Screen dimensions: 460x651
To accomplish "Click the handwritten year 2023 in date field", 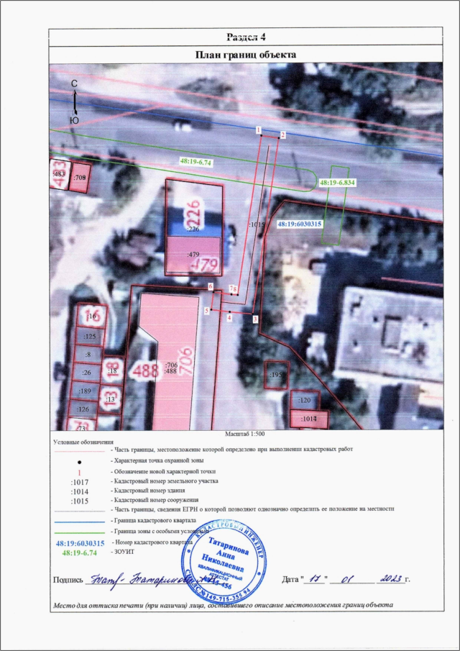I will point(387,578).
